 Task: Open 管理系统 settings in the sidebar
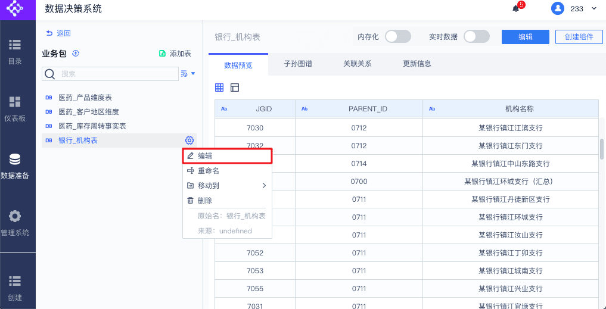15,223
